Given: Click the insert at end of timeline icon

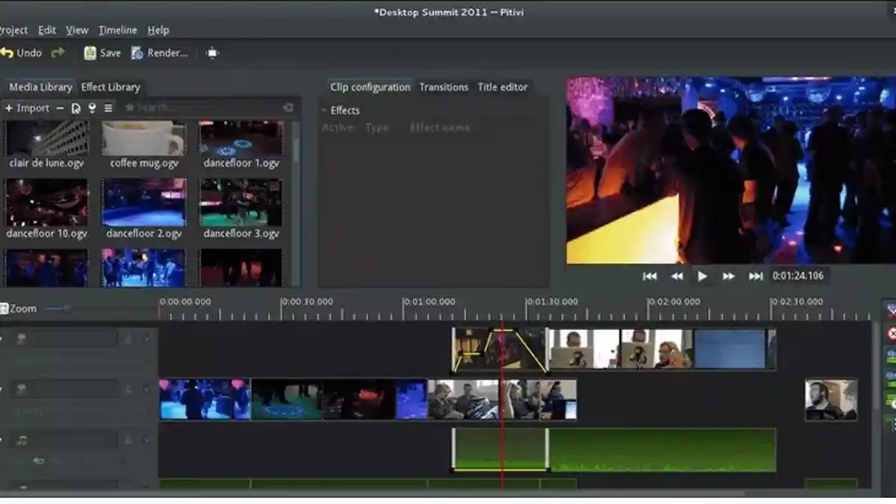Looking at the screenshot, I should click(92, 108).
